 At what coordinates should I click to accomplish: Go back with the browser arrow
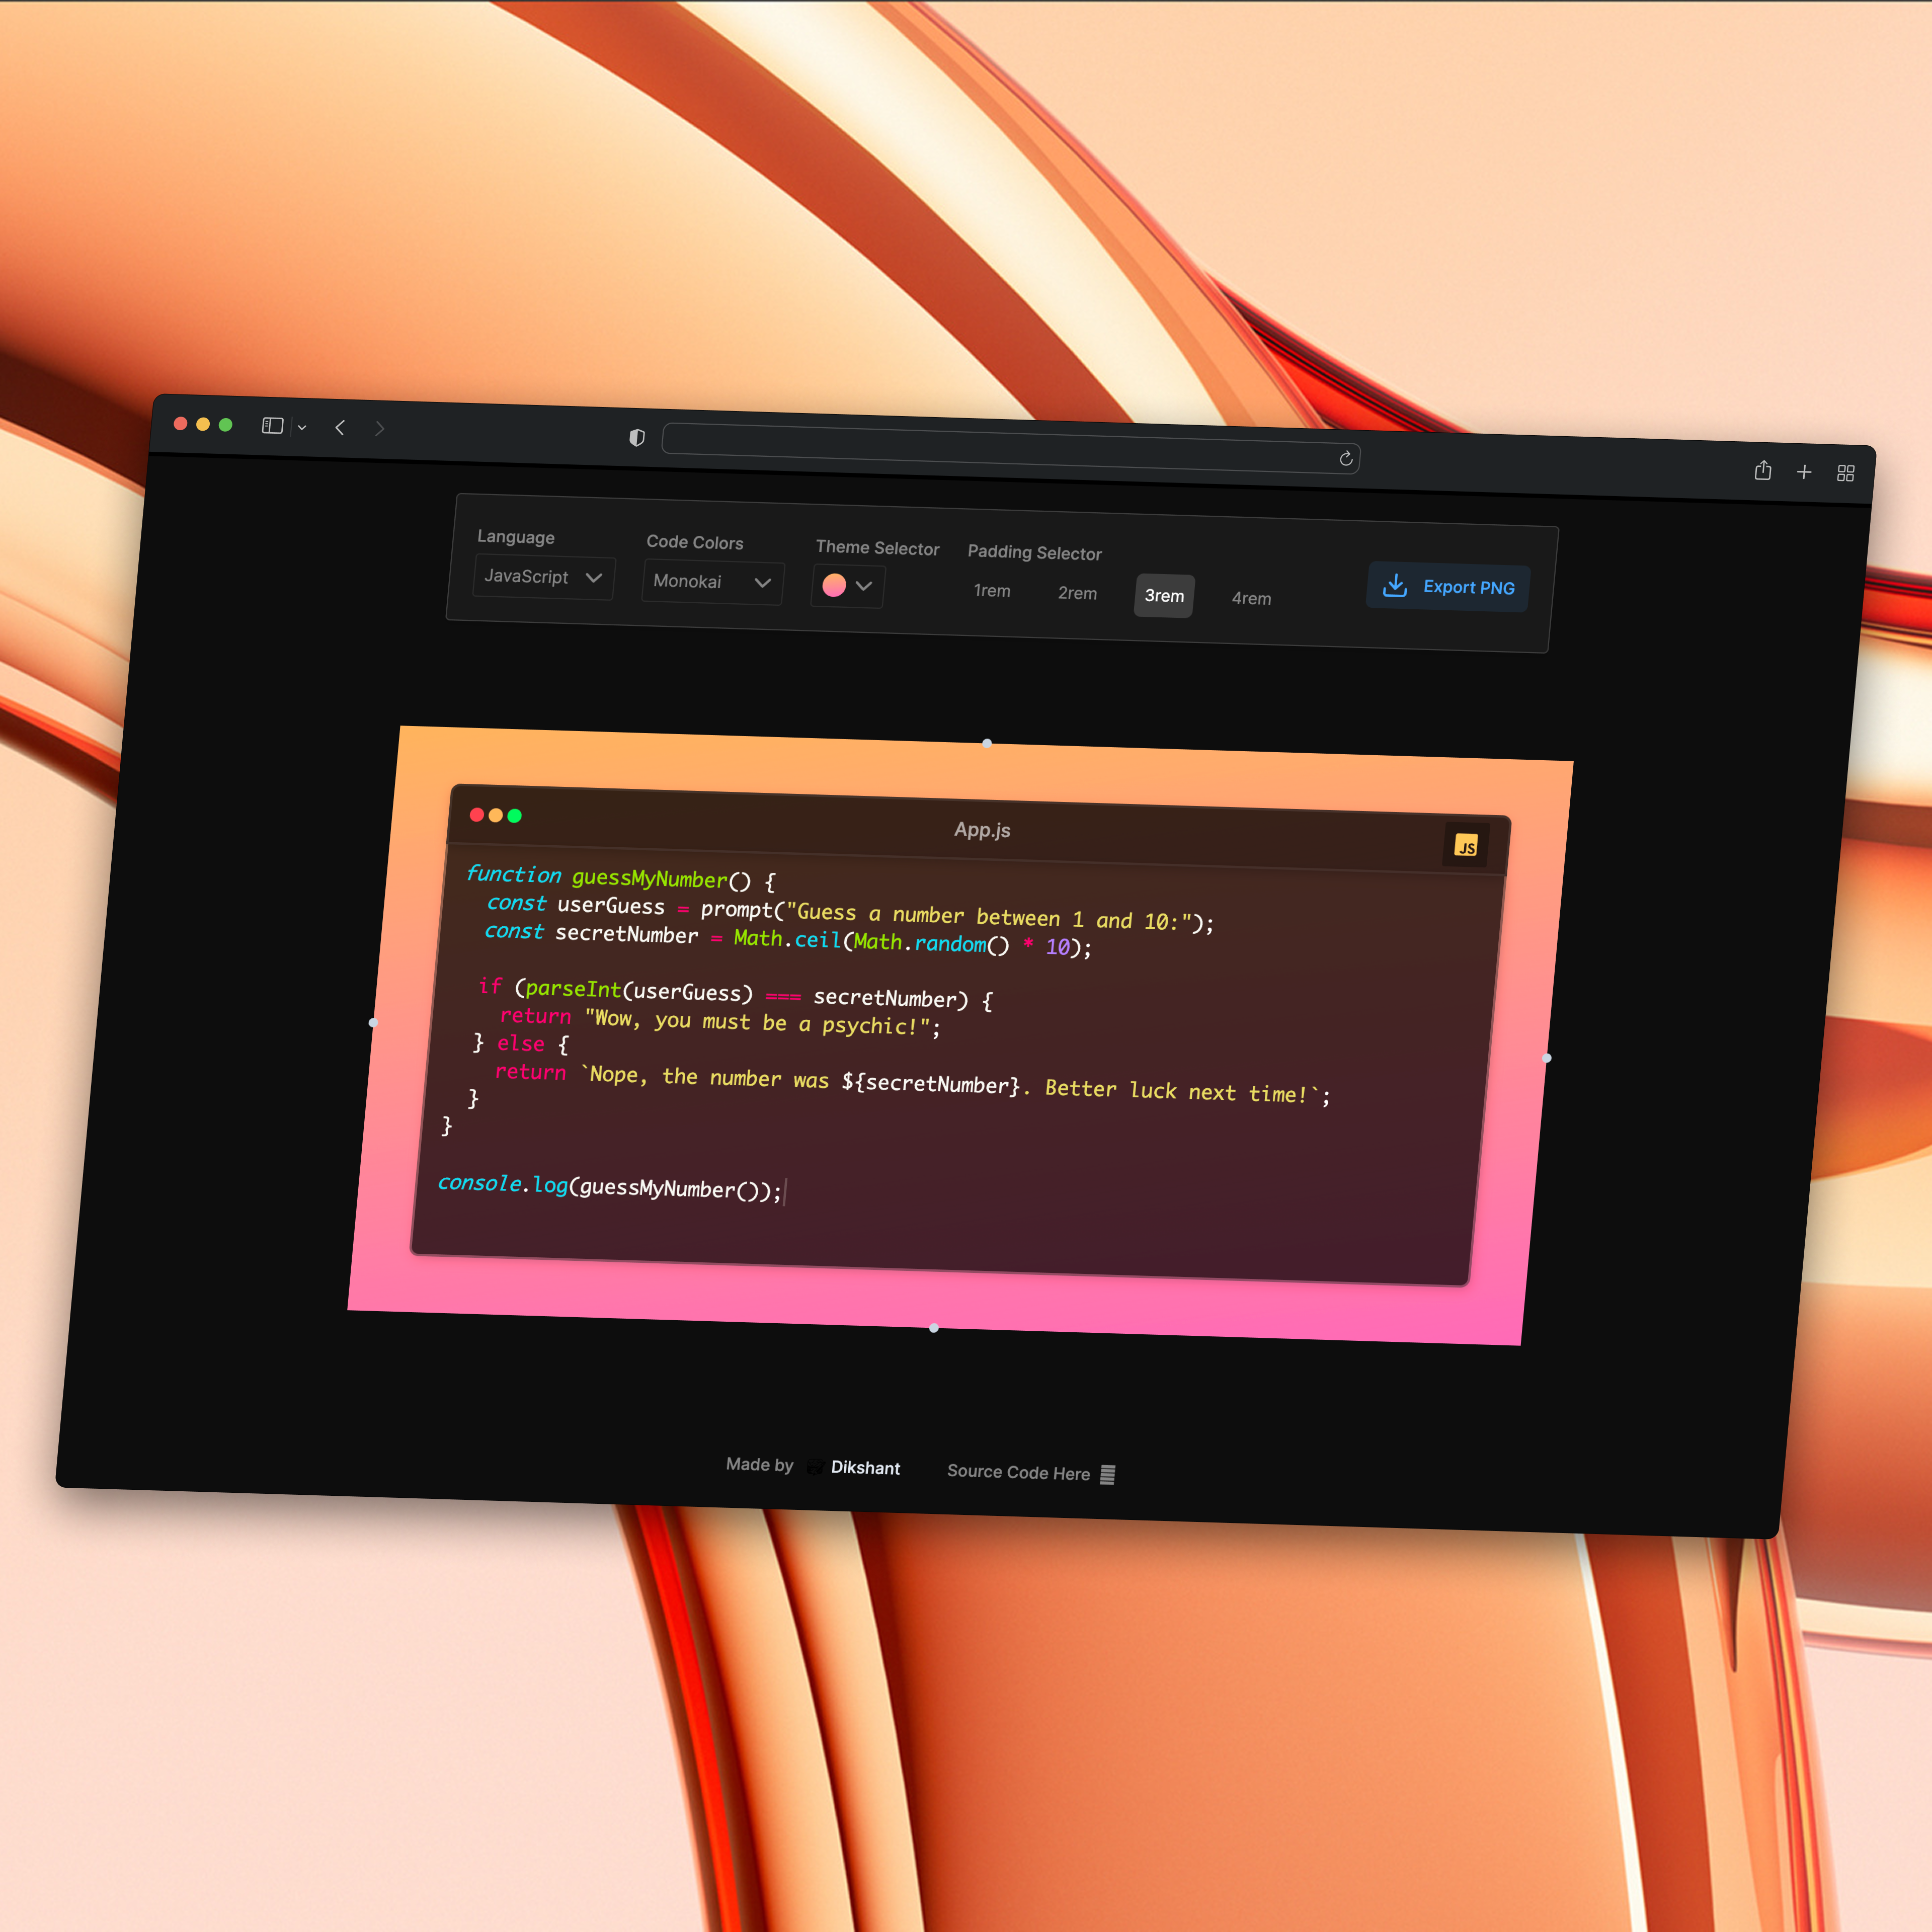click(340, 428)
